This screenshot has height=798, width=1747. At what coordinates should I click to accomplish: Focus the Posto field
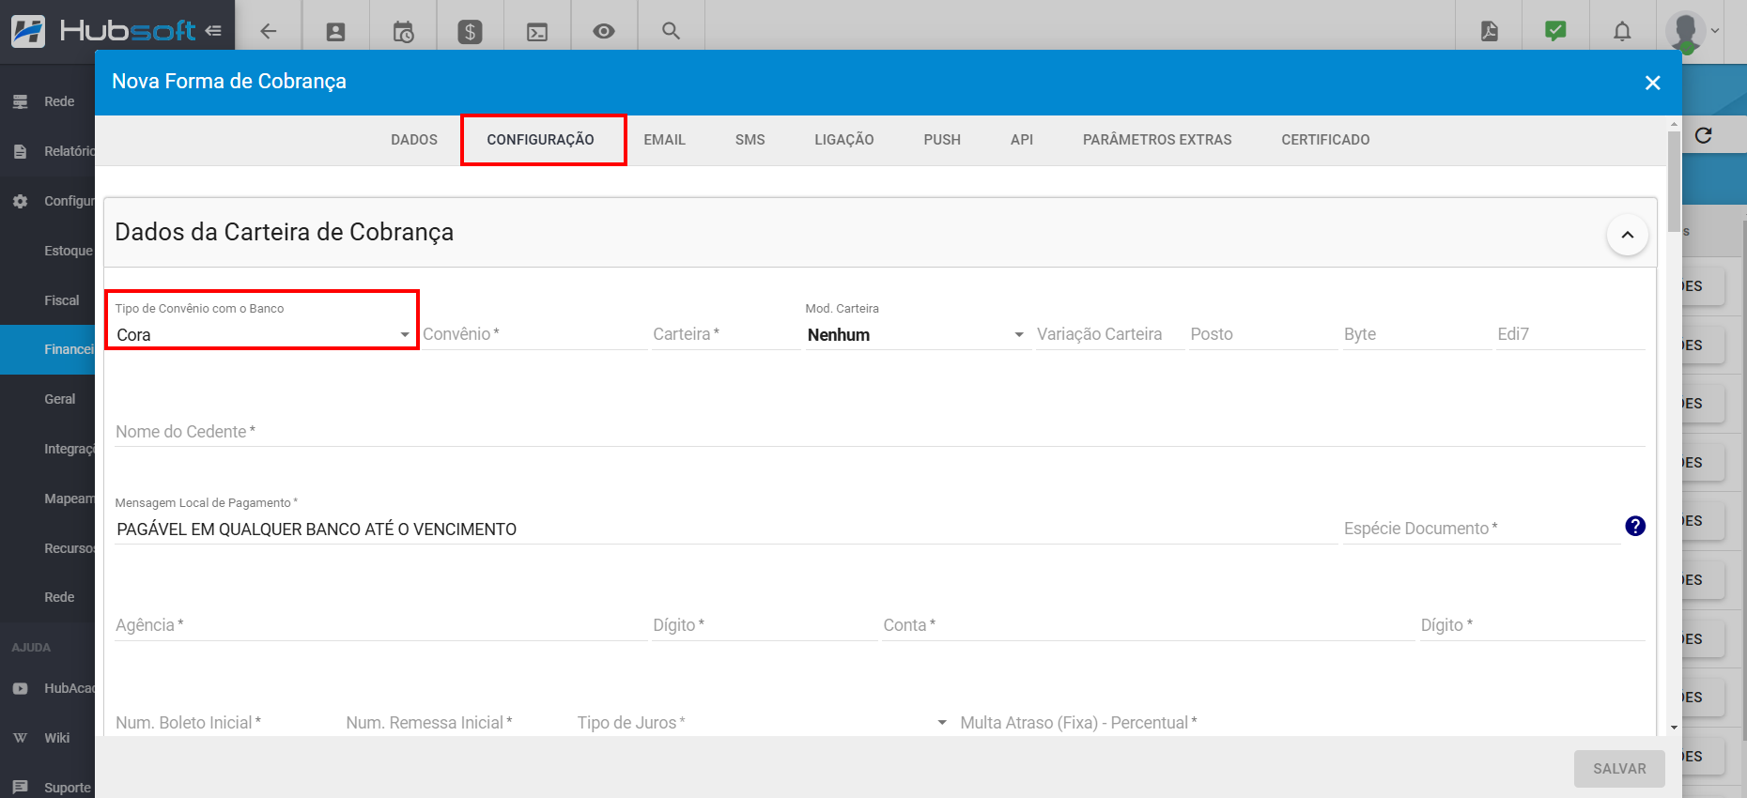pyautogui.click(x=1263, y=334)
